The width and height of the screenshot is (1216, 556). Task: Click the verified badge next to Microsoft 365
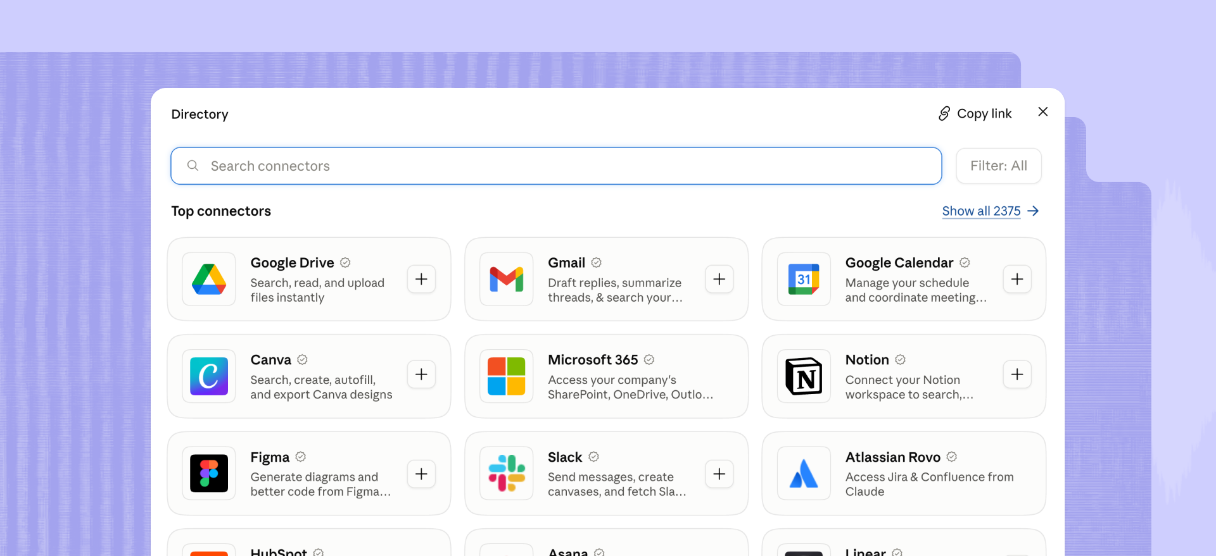tap(649, 360)
